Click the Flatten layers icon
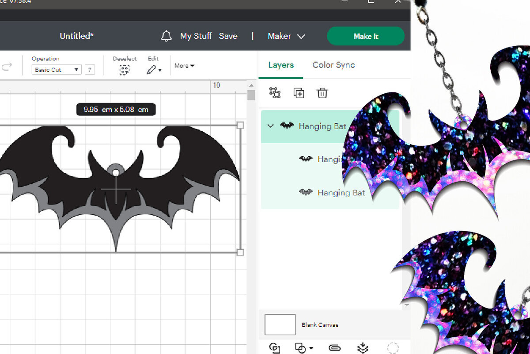Viewport: 530px width, 354px height. click(x=363, y=348)
